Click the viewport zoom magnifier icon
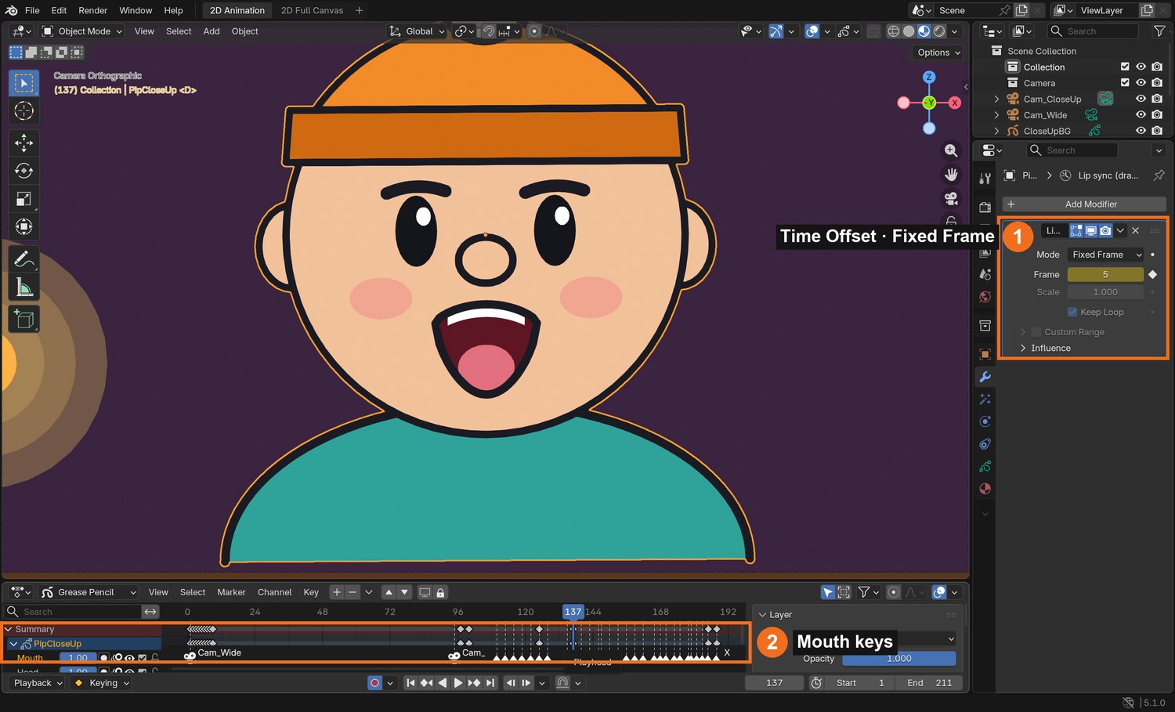This screenshot has height=712, width=1175. [951, 150]
